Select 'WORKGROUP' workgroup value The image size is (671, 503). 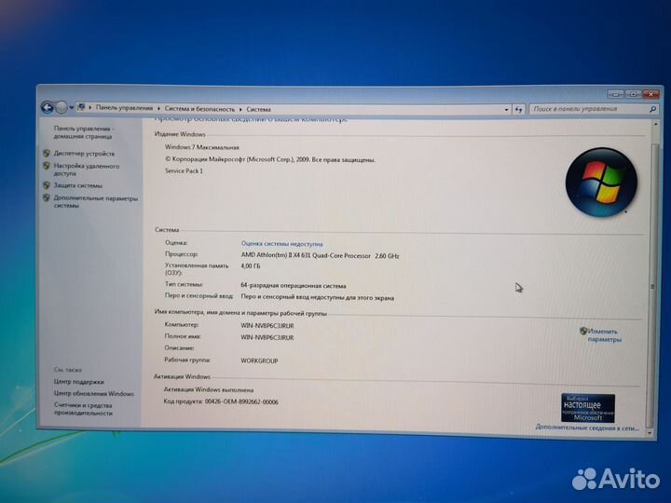click(259, 361)
